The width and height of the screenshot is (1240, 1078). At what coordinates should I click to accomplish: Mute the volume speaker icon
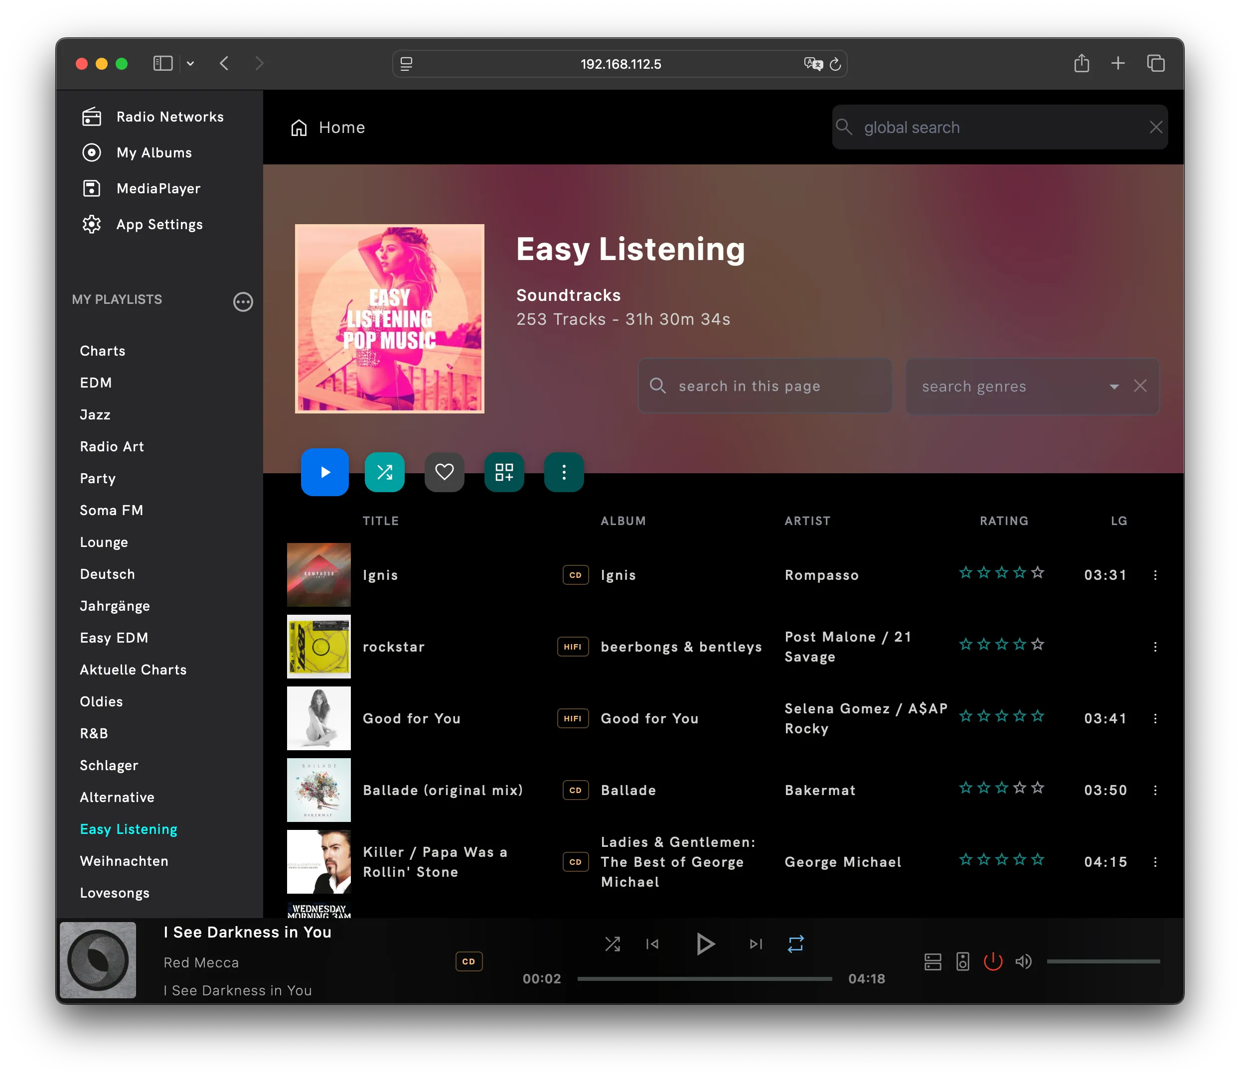click(x=1023, y=961)
